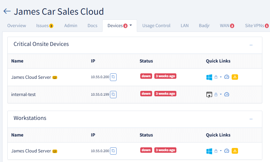The width and height of the screenshot is (270, 162).
Task: Copy IP 10.55.0.200 in Critical Onsite Devices
Action: pos(113,77)
